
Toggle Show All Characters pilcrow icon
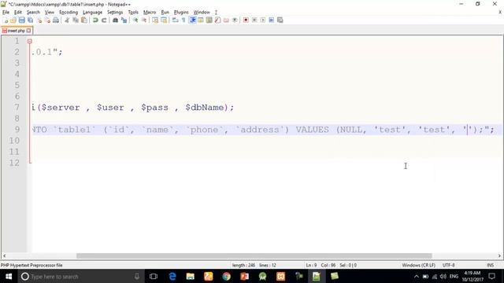tap(183, 20)
